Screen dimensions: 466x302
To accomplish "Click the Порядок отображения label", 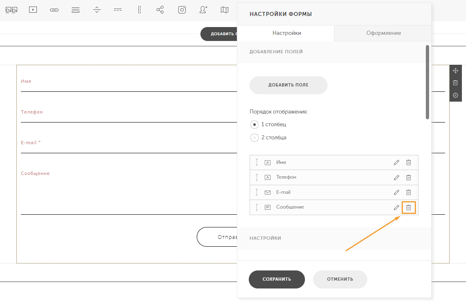I will (278, 112).
